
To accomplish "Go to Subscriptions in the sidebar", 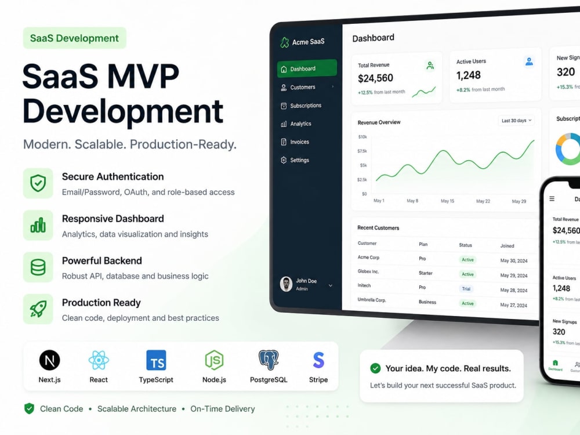I will 307,106.
